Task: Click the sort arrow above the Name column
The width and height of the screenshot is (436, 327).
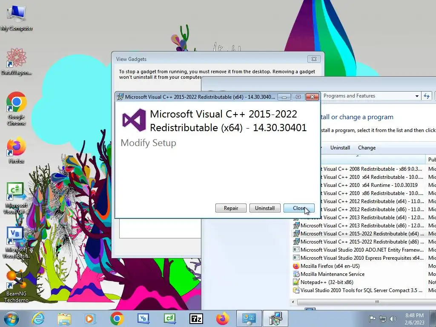Action: pos(358,156)
